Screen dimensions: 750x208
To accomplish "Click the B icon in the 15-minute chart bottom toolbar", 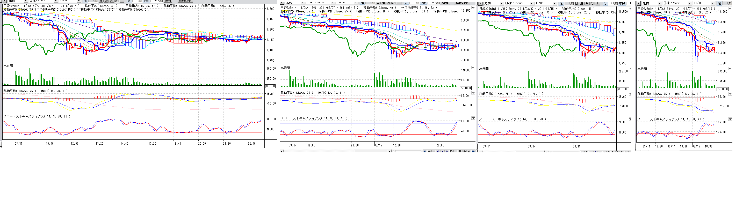I will [x=460, y=152].
